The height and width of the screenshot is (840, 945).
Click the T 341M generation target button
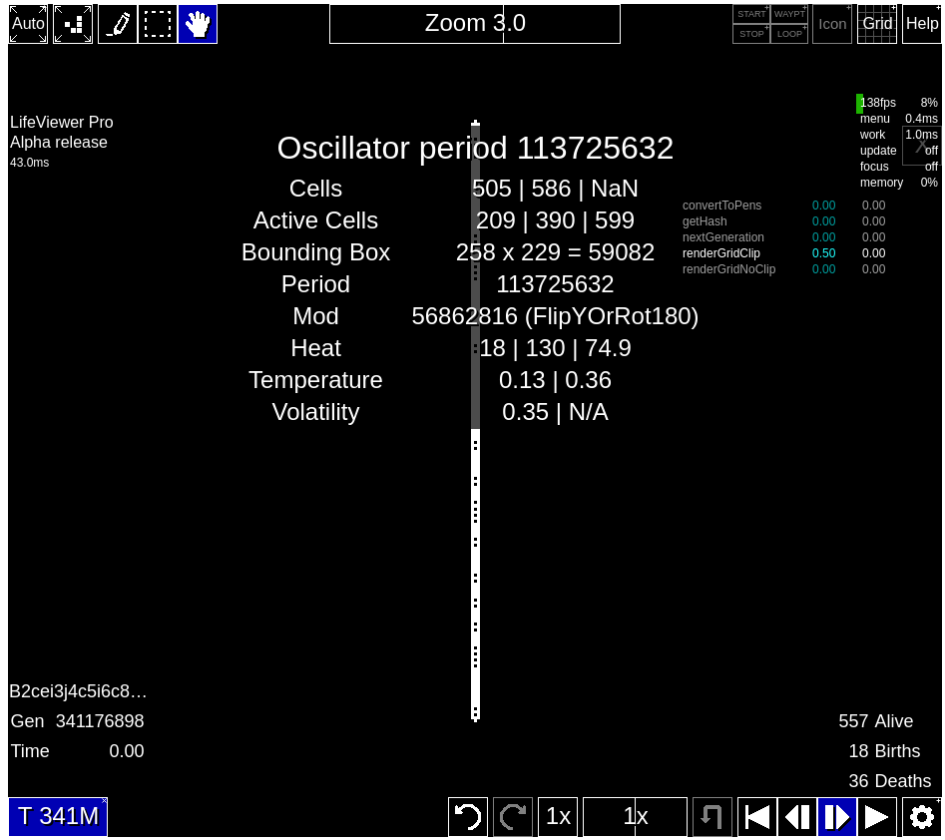(x=58, y=816)
